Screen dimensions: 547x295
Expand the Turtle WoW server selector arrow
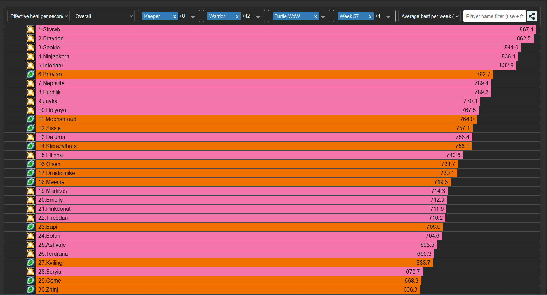point(323,17)
